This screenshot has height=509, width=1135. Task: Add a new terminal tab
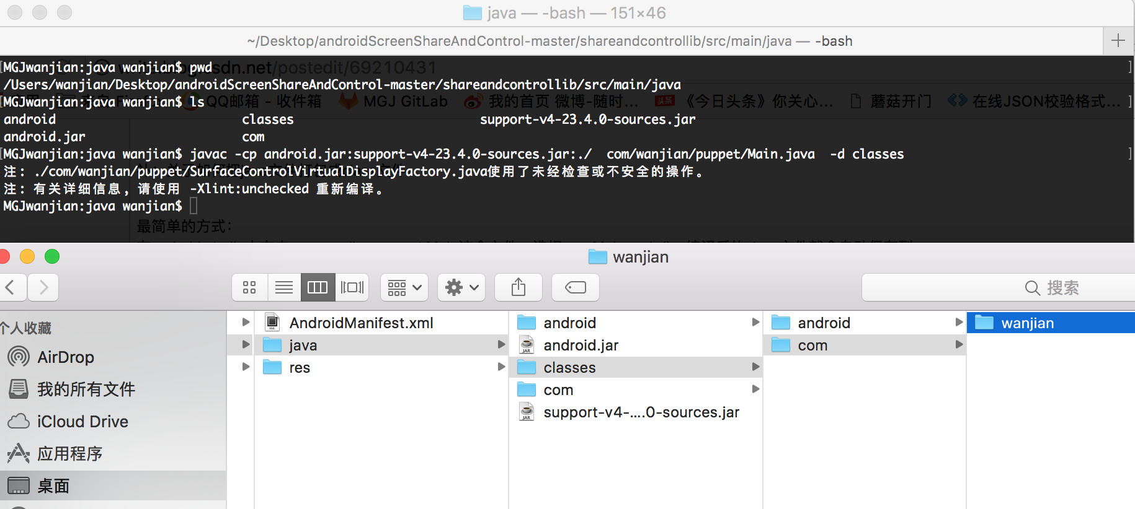point(1118,41)
